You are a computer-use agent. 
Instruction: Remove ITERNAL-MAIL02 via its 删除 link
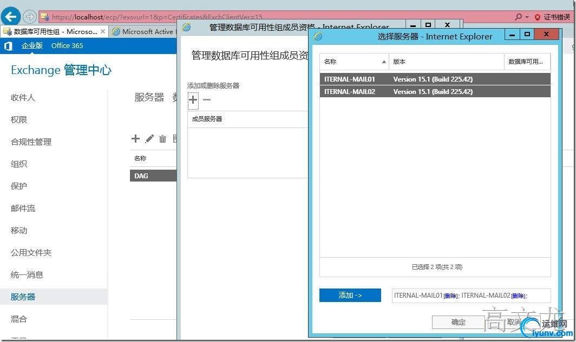pos(518,296)
